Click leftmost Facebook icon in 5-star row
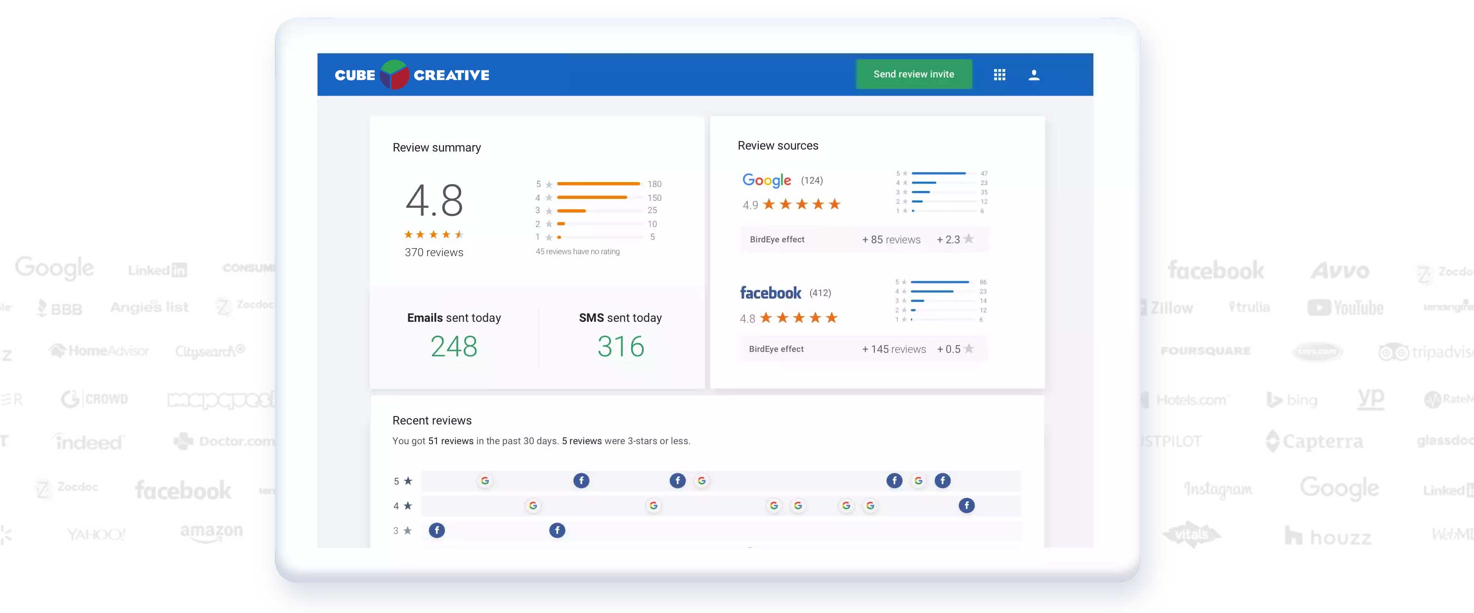Image resolution: width=1474 pixels, height=613 pixels. (581, 480)
